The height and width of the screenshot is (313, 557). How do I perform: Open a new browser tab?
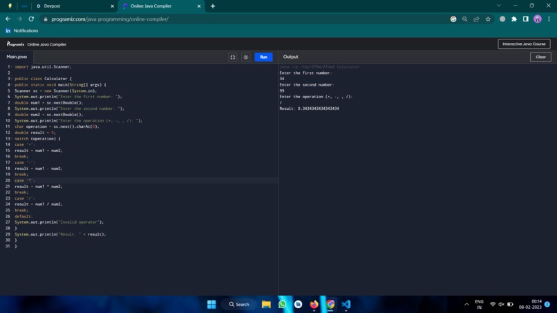pyautogui.click(x=213, y=6)
